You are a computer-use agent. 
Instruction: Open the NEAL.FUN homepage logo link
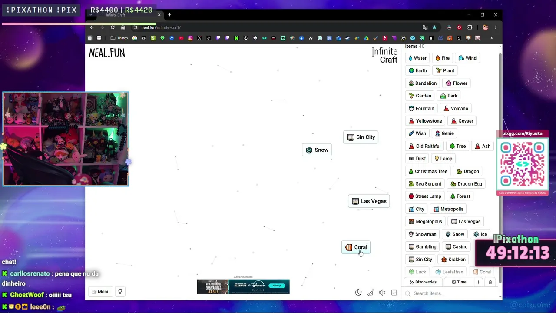[x=107, y=53]
